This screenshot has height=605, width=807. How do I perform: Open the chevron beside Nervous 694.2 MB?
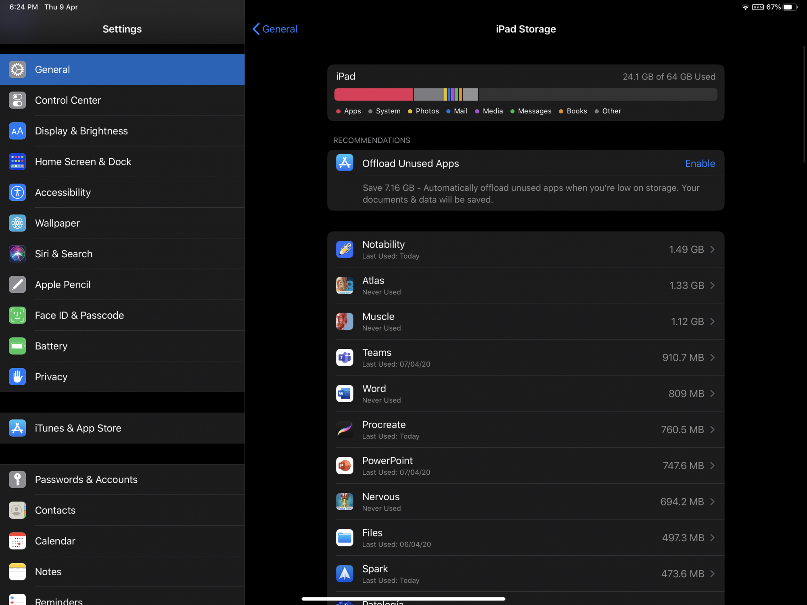[713, 502]
